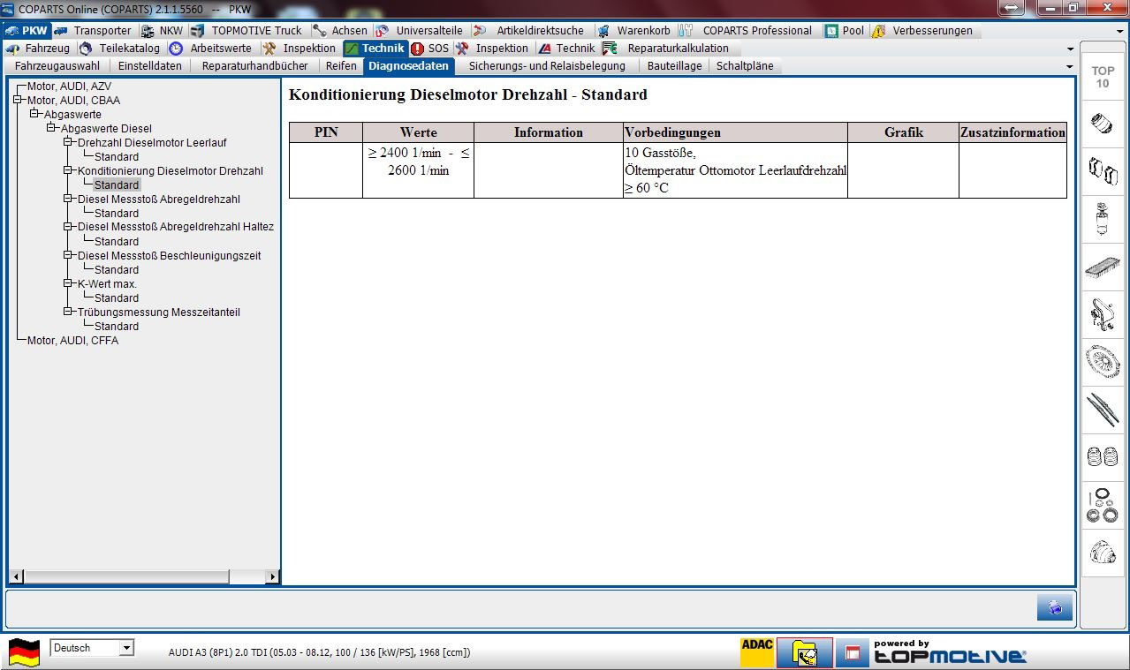Open the NKW section
The height and width of the screenshot is (670, 1130).
tap(163, 31)
